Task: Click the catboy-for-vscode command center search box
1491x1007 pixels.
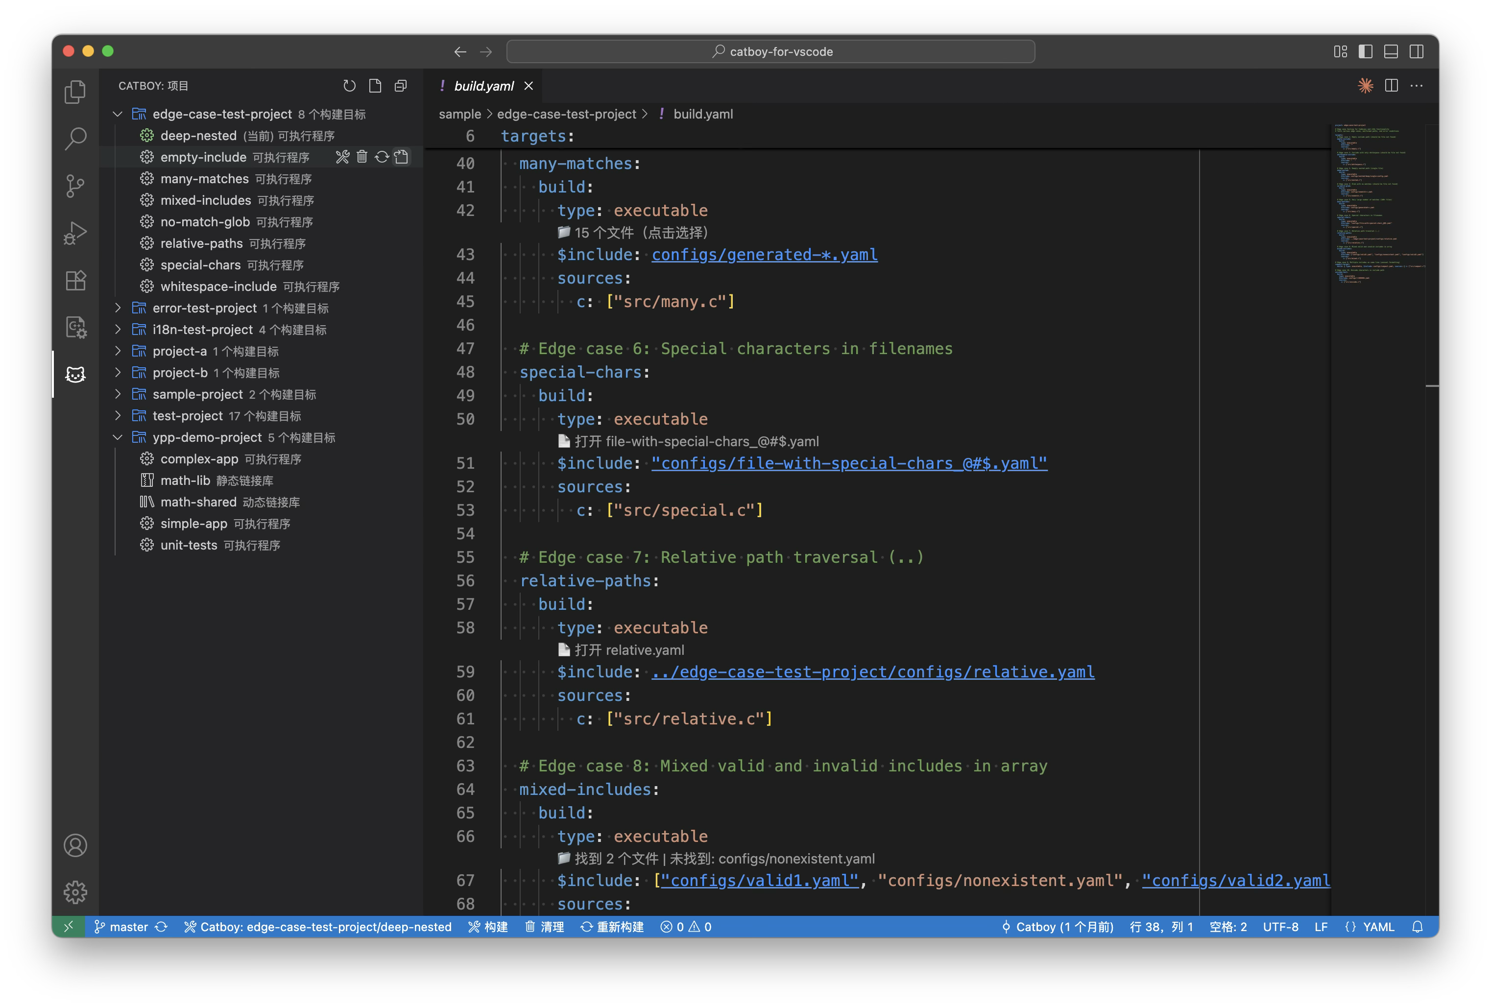Action: coord(770,52)
